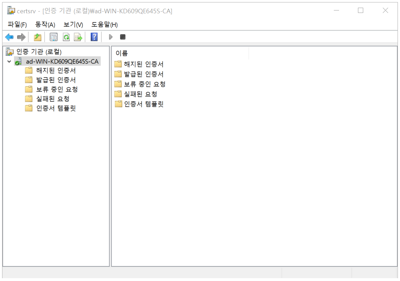Click the Start service play icon

pyautogui.click(x=111, y=37)
